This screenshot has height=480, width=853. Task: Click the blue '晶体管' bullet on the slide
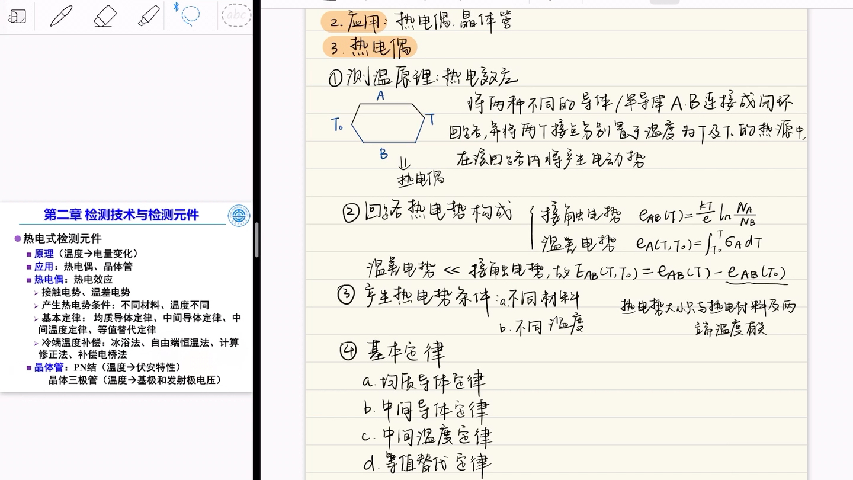[49, 367]
